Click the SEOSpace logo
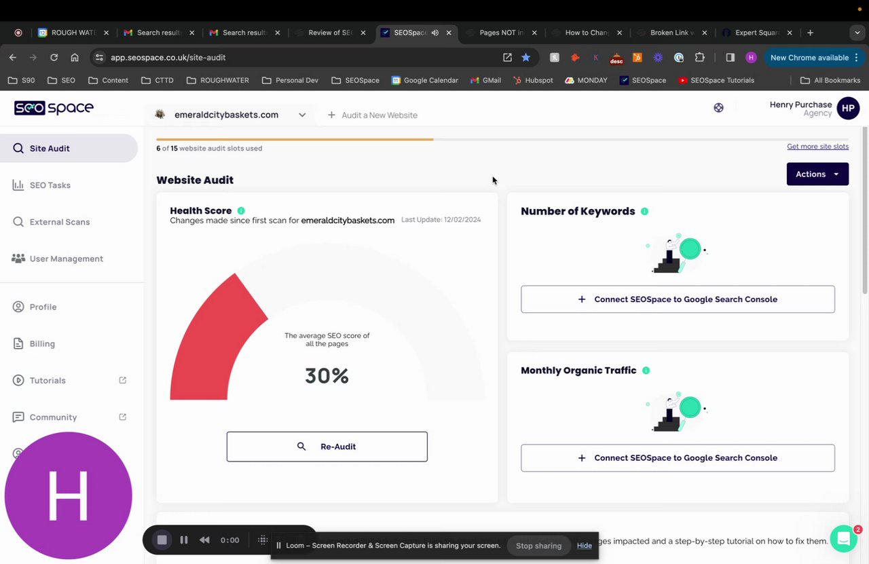 tap(54, 107)
